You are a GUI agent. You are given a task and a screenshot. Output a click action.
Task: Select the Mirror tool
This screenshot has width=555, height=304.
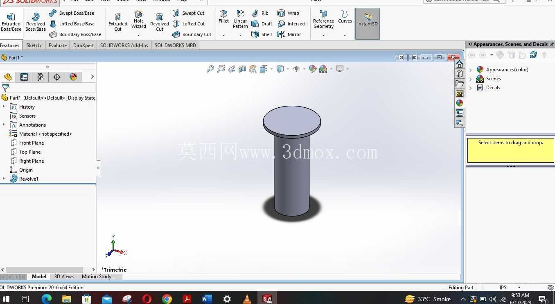coord(289,34)
